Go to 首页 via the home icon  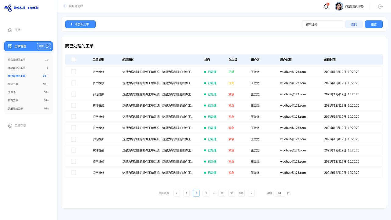coord(10,30)
